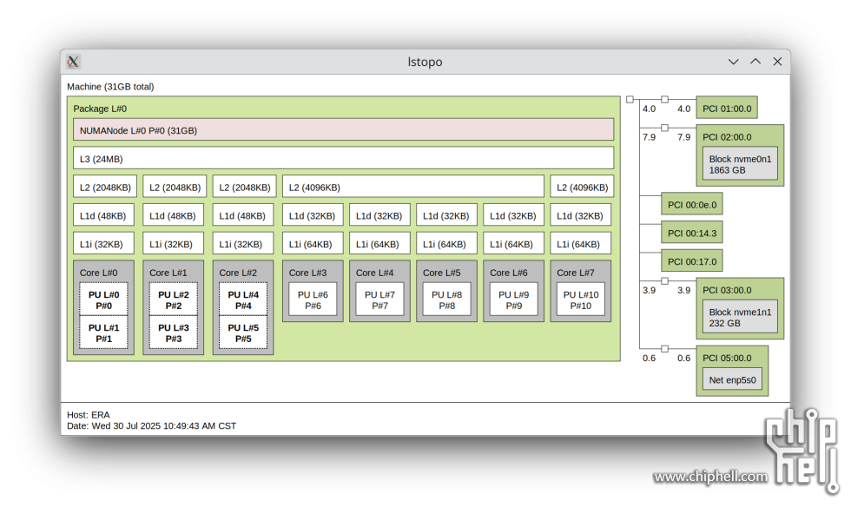
Task: Click the X11 icon in lstopo title bar
Action: [73, 62]
